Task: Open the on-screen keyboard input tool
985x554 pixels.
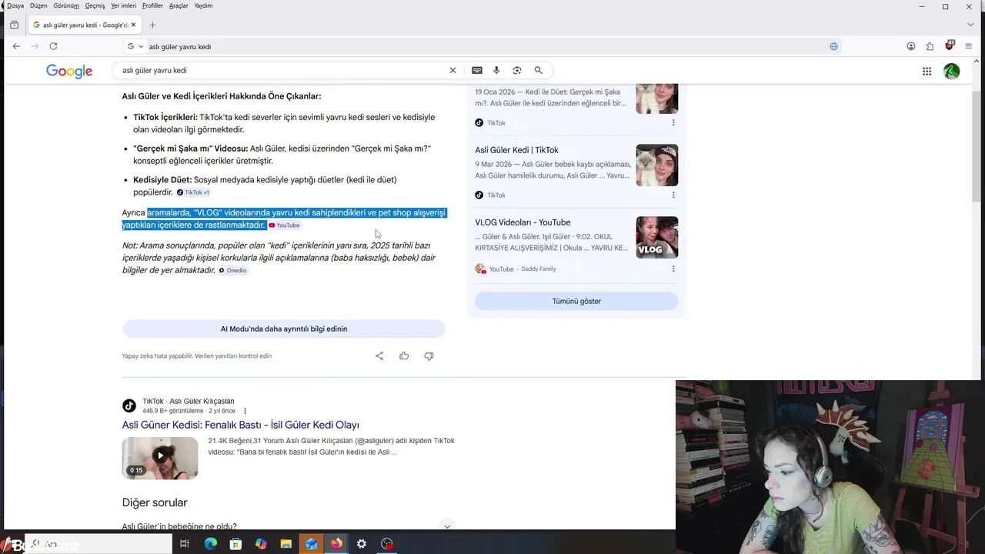Action: click(x=477, y=70)
